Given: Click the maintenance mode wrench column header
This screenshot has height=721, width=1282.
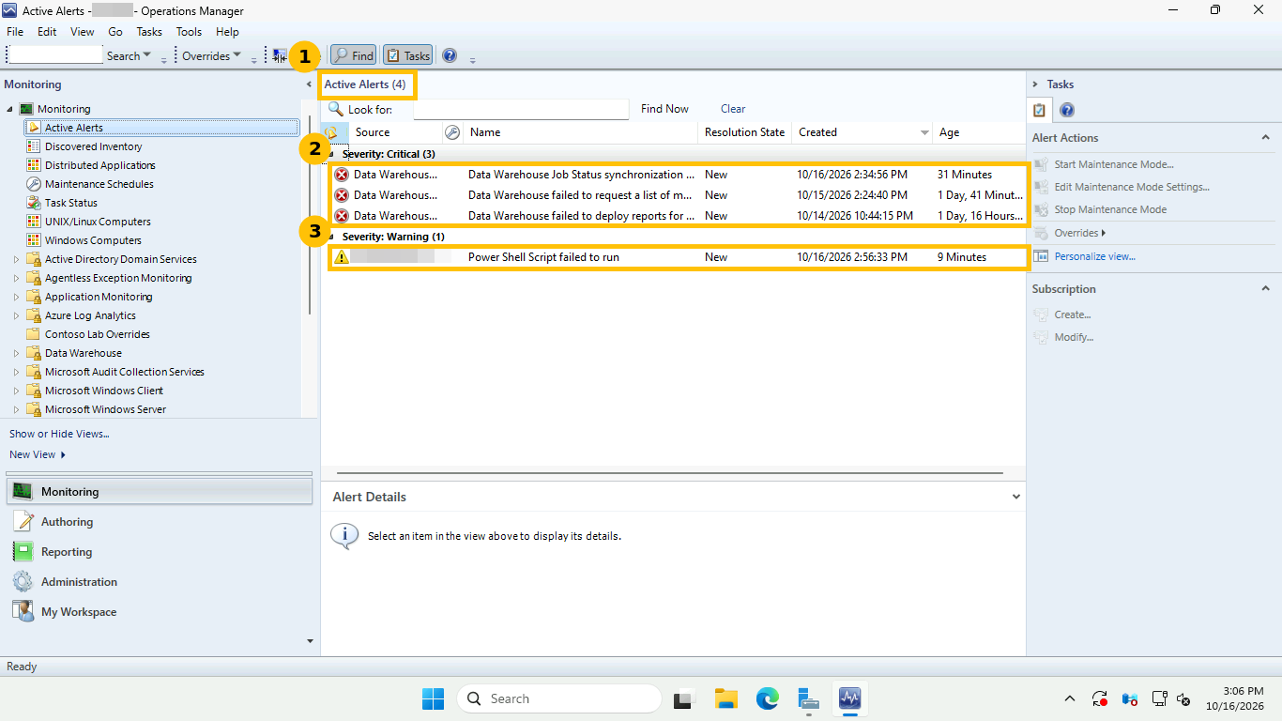Looking at the screenshot, I should click(x=452, y=132).
